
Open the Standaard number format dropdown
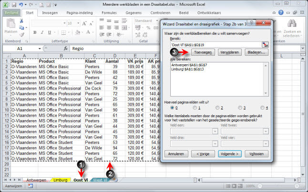click(x=157, y=20)
